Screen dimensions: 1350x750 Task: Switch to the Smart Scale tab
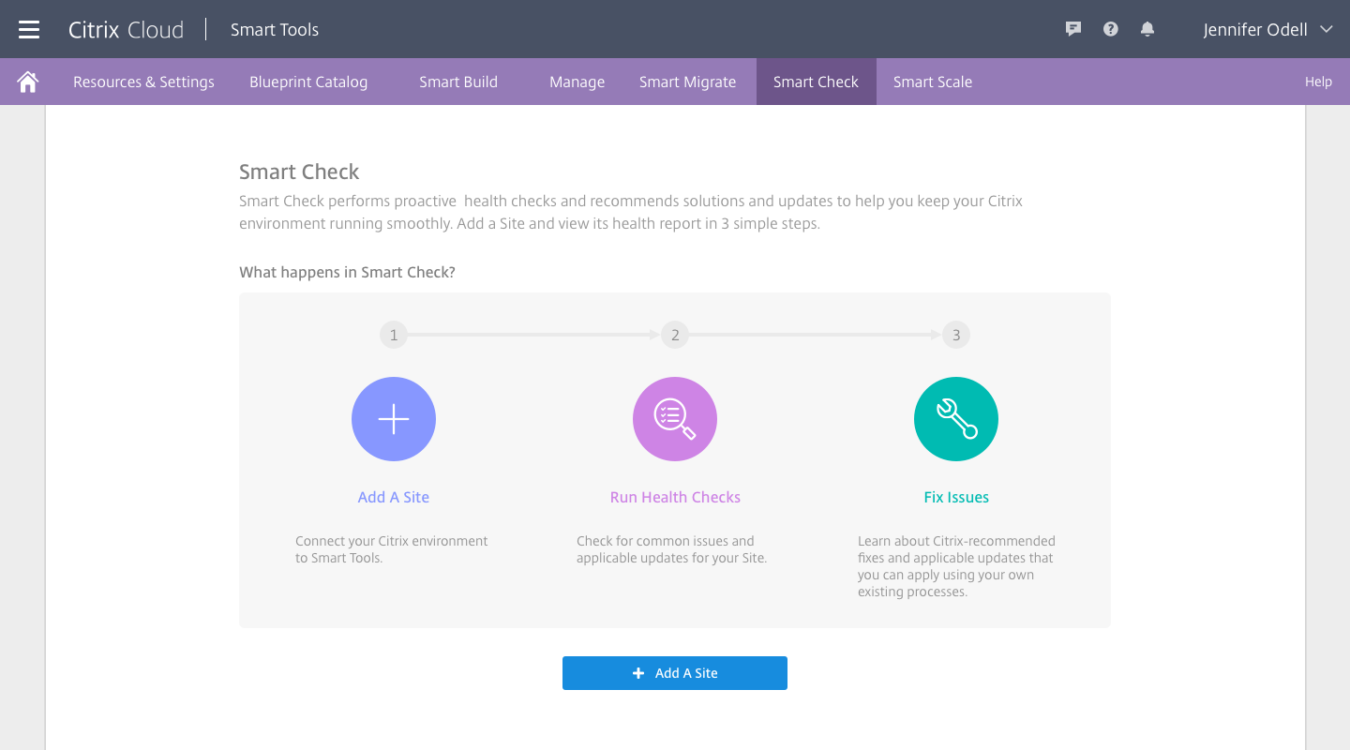pyautogui.click(x=932, y=82)
